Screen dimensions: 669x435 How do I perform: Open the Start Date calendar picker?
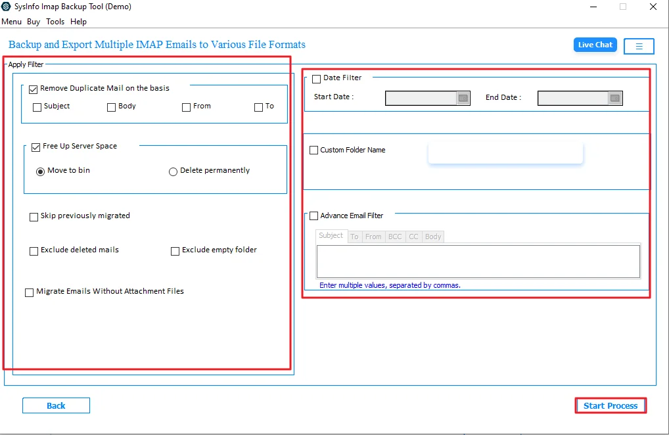coord(464,98)
